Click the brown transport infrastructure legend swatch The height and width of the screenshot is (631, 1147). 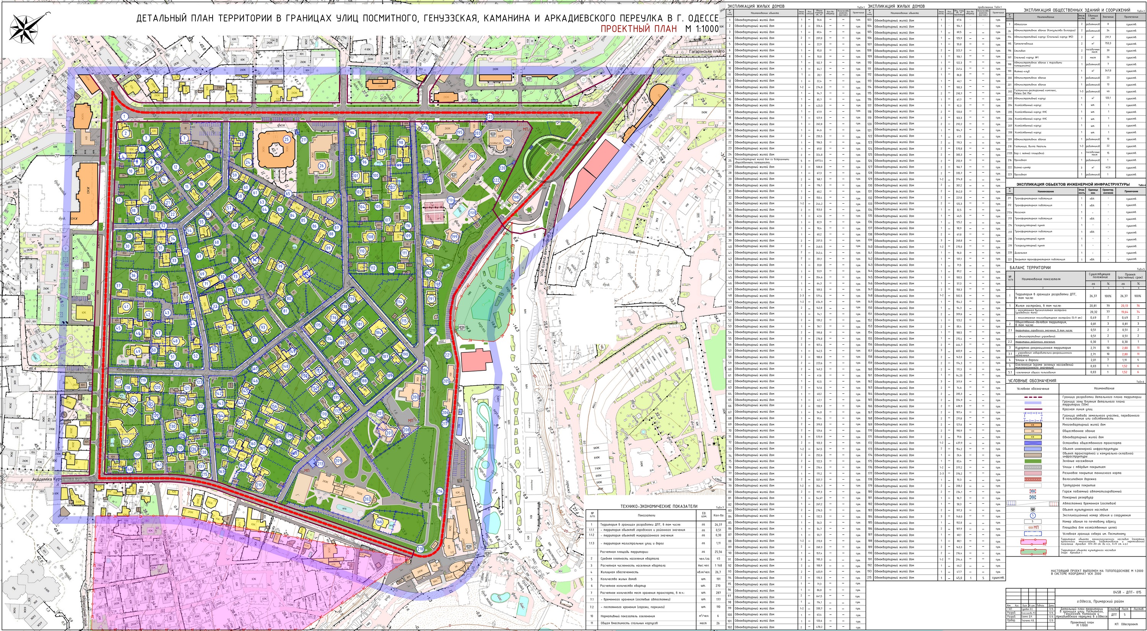pyautogui.click(x=1033, y=455)
